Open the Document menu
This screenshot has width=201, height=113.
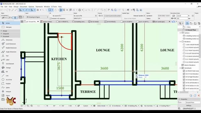(24, 7)
